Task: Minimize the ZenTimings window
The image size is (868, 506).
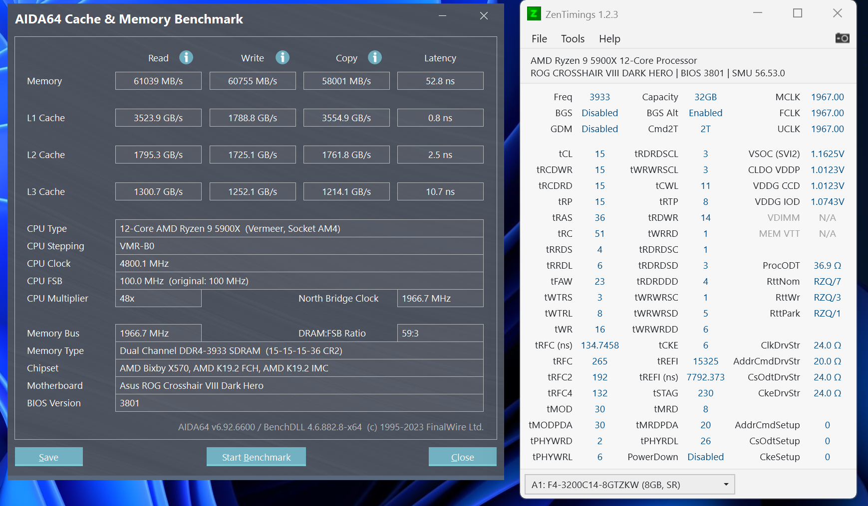Action: (758, 13)
